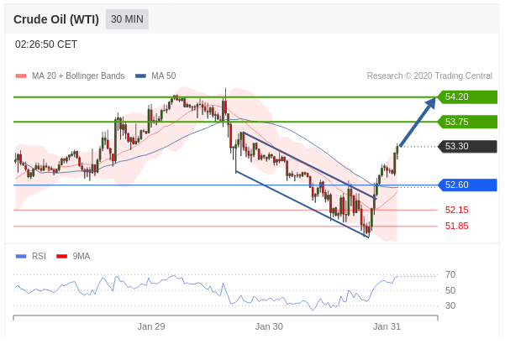The width and height of the screenshot is (505, 344).
Task: Click the MA 50 legend label
Action: 164,76
